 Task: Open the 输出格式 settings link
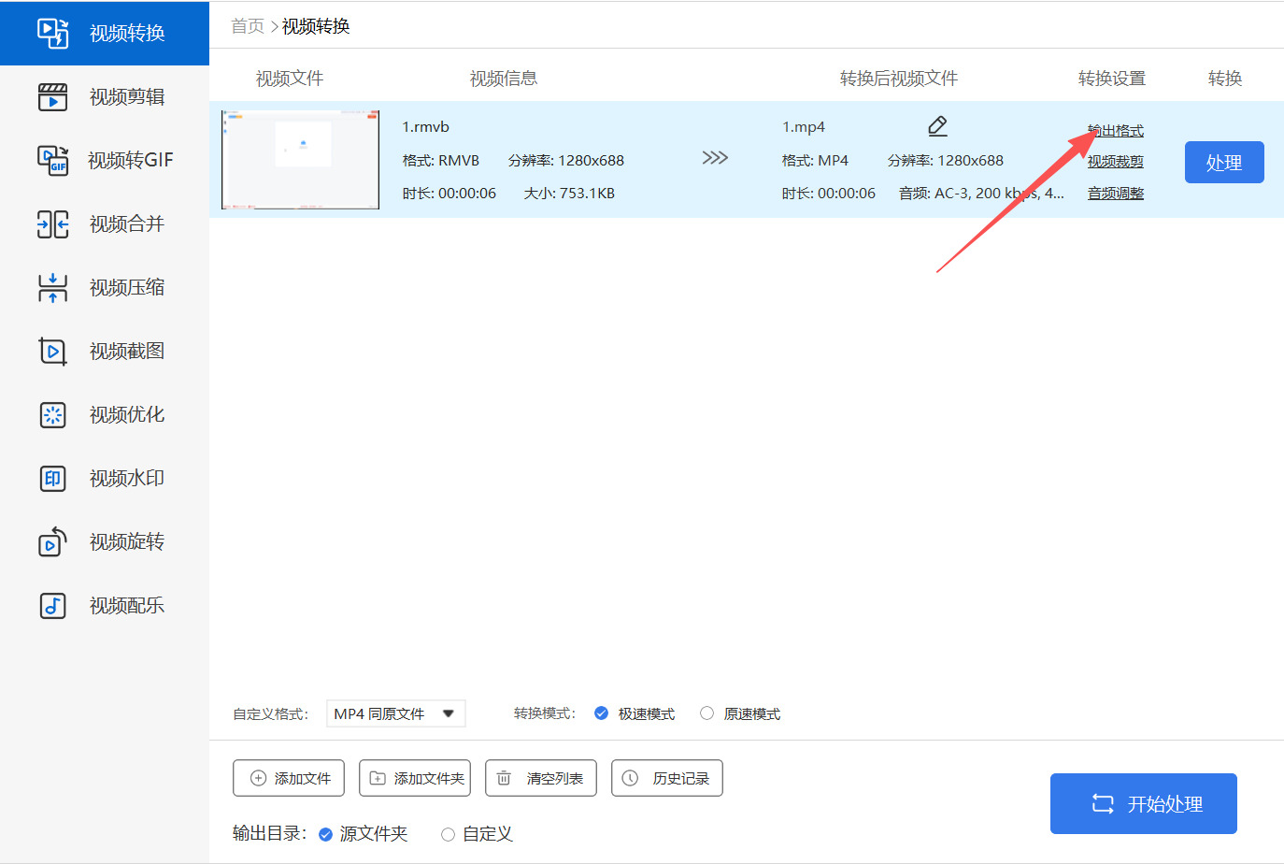(x=1116, y=130)
